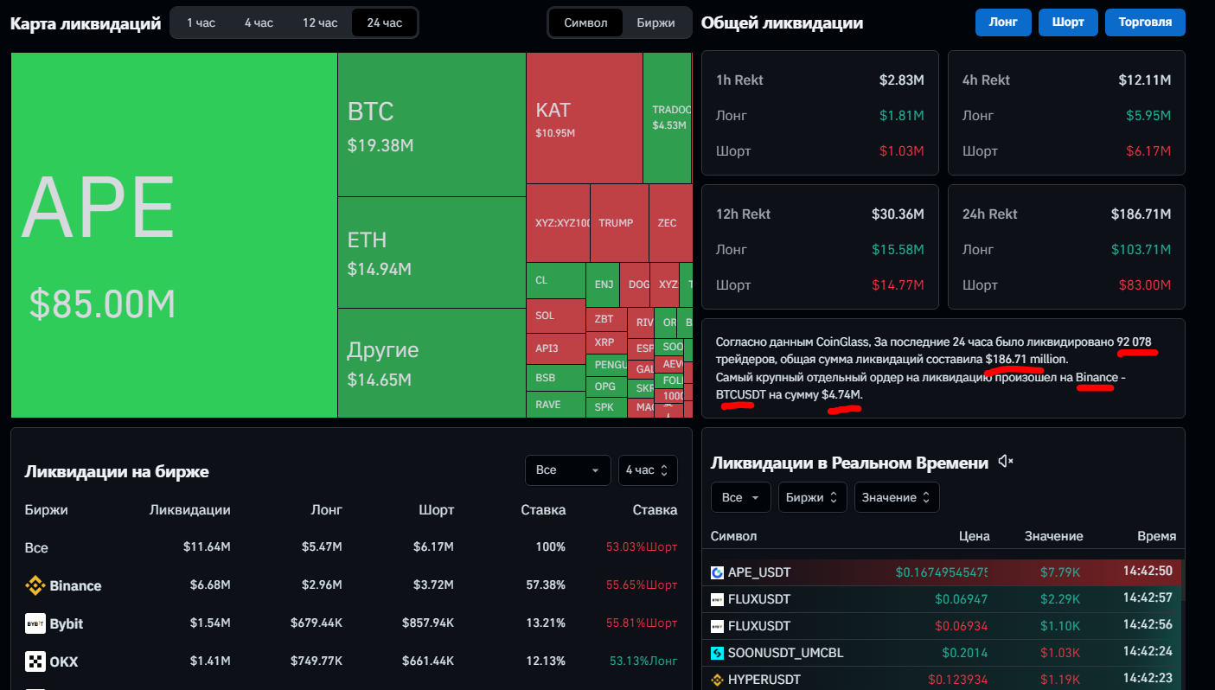Click the BSB tile on the map
The image size is (1215, 690).
point(556,378)
